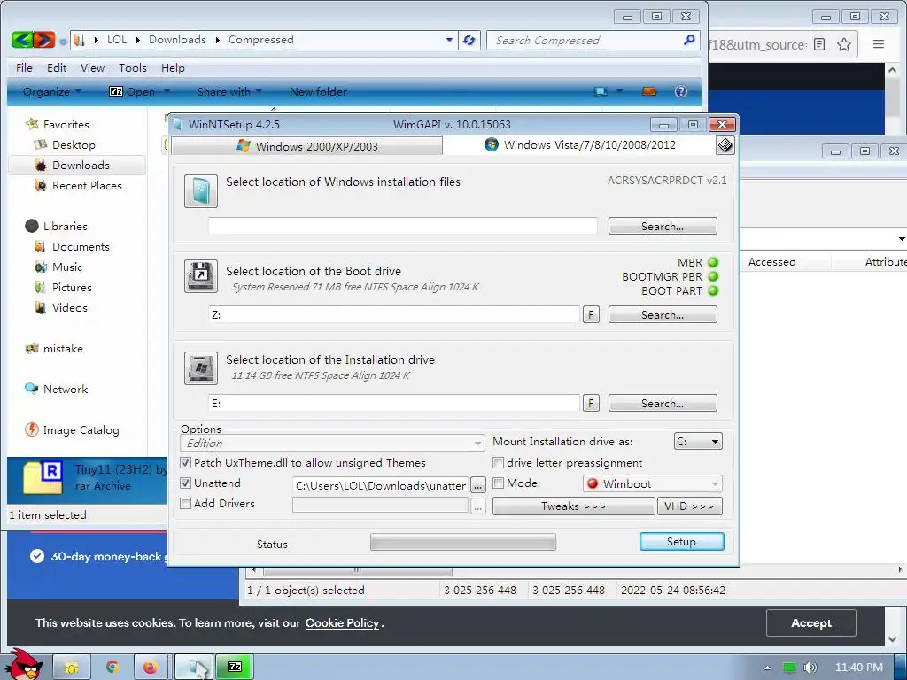The width and height of the screenshot is (907, 680).
Task: Click the Explorer back arrow
Action: pos(21,40)
